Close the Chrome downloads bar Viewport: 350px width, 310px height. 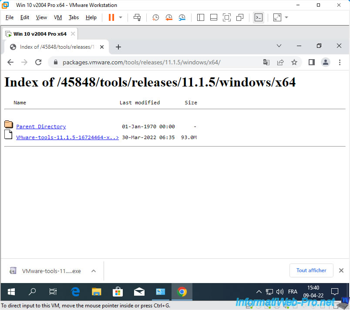point(341,270)
